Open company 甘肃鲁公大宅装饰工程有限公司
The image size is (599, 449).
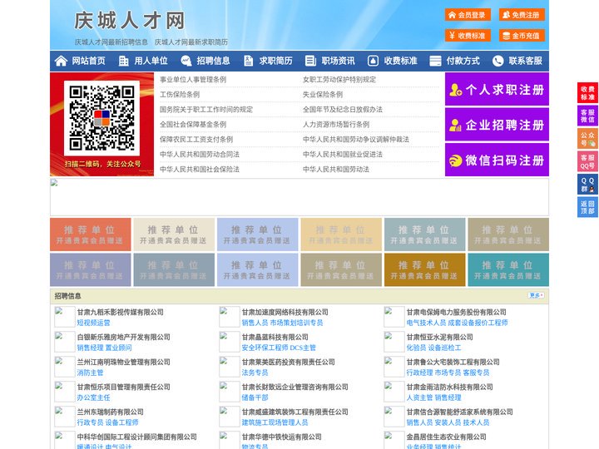click(x=453, y=362)
